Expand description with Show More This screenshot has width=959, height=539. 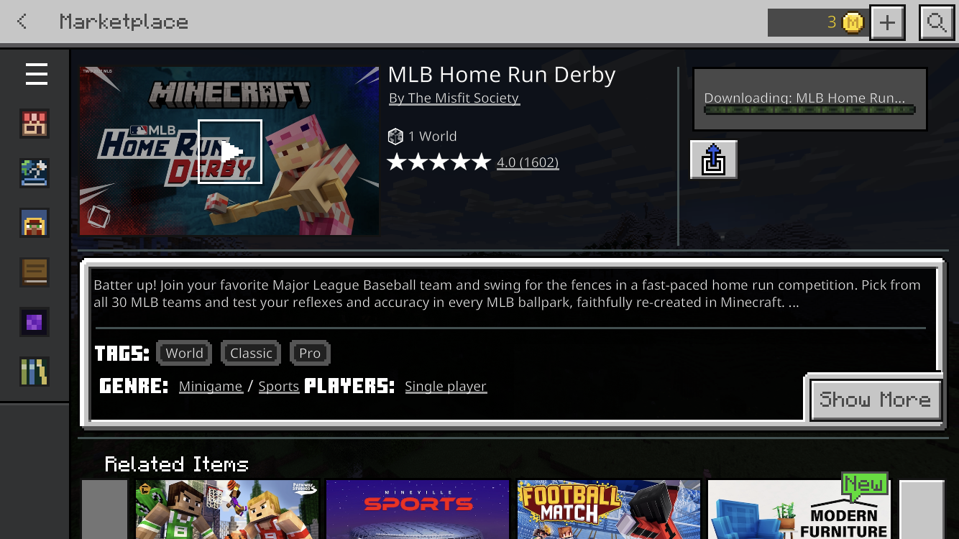pyautogui.click(x=875, y=400)
